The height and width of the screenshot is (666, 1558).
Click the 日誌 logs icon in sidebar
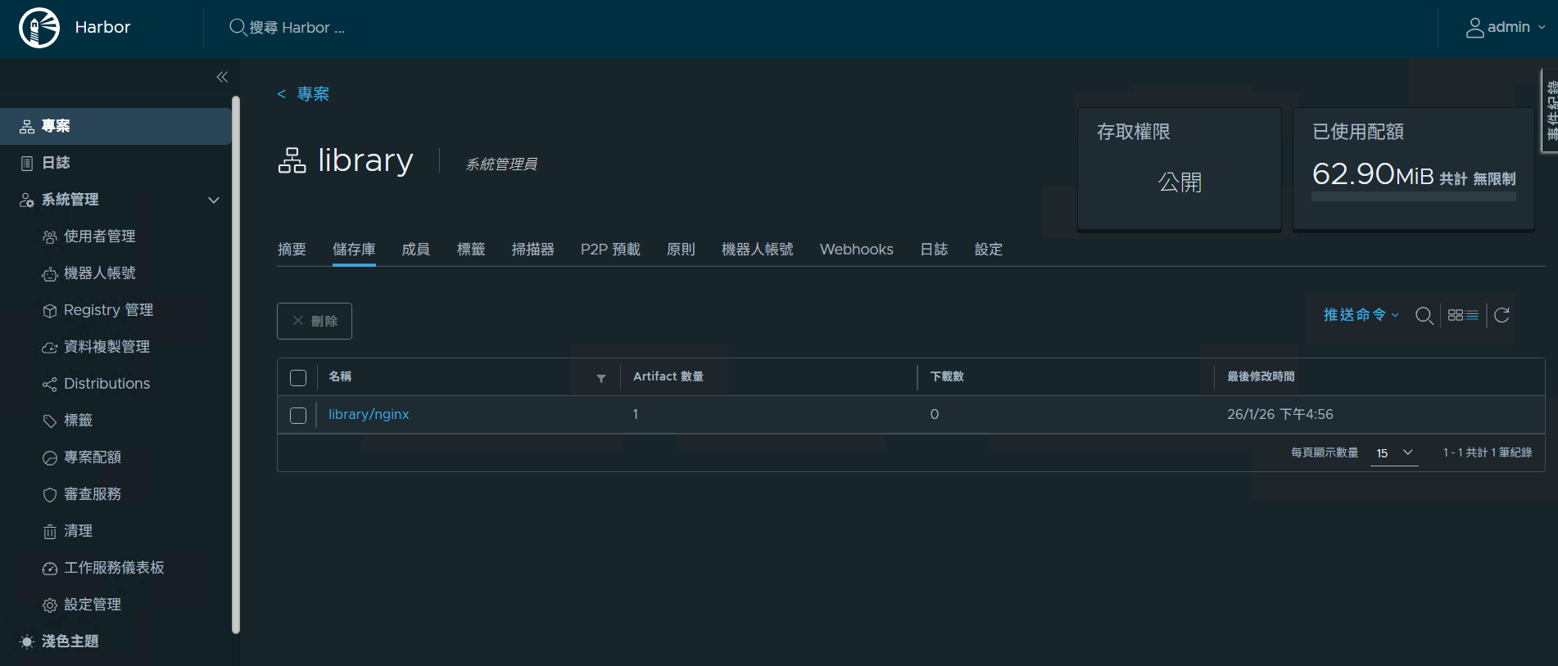[x=27, y=163]
